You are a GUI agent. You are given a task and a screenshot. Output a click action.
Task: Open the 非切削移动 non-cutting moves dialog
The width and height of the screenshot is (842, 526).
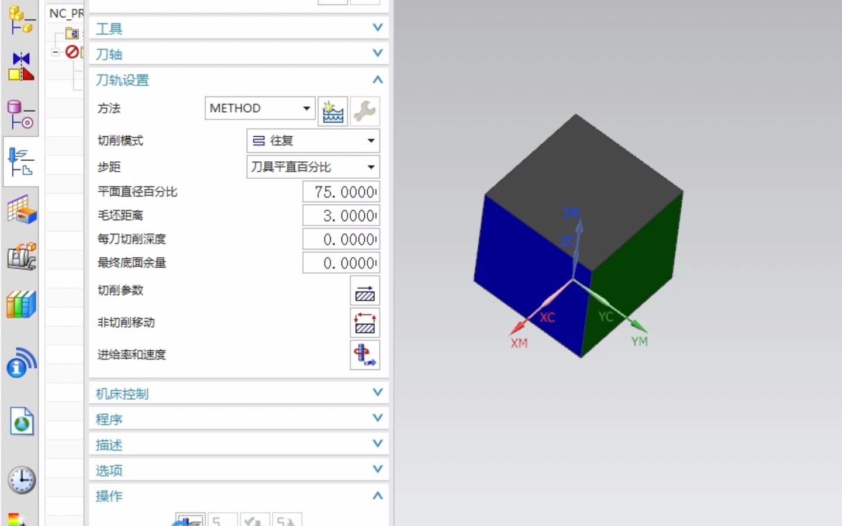coord(365,323)
